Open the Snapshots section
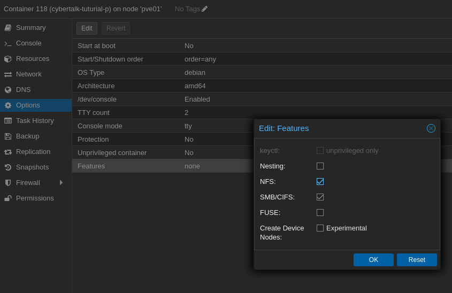452x293 pixels. pos(36,167)
